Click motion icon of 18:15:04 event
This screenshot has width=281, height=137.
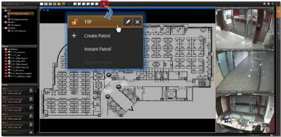tap(31, 125)
